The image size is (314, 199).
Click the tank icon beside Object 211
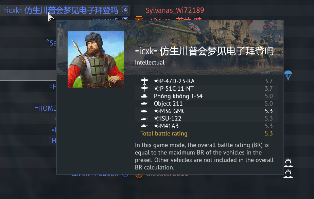pyautogui.click(x=144, y=104)
